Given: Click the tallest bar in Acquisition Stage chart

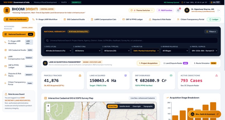Looking at the screenshot, I should pyautogui.click(x=213, y=111).
